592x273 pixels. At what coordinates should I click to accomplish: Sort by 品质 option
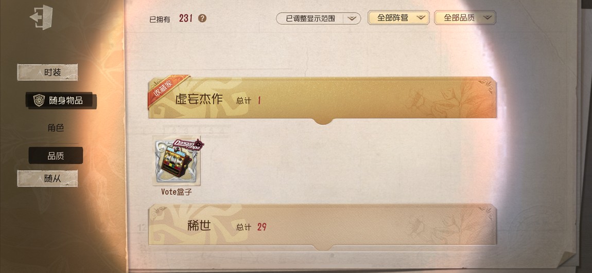pos(56,155)
